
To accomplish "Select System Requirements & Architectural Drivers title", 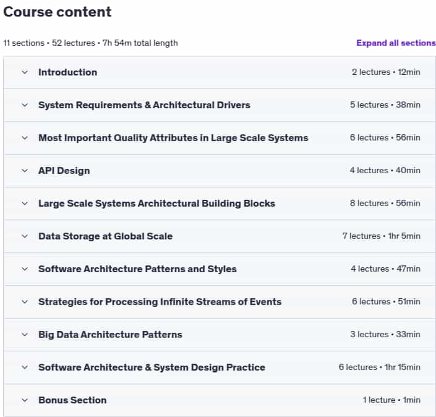I will [144, 105].
